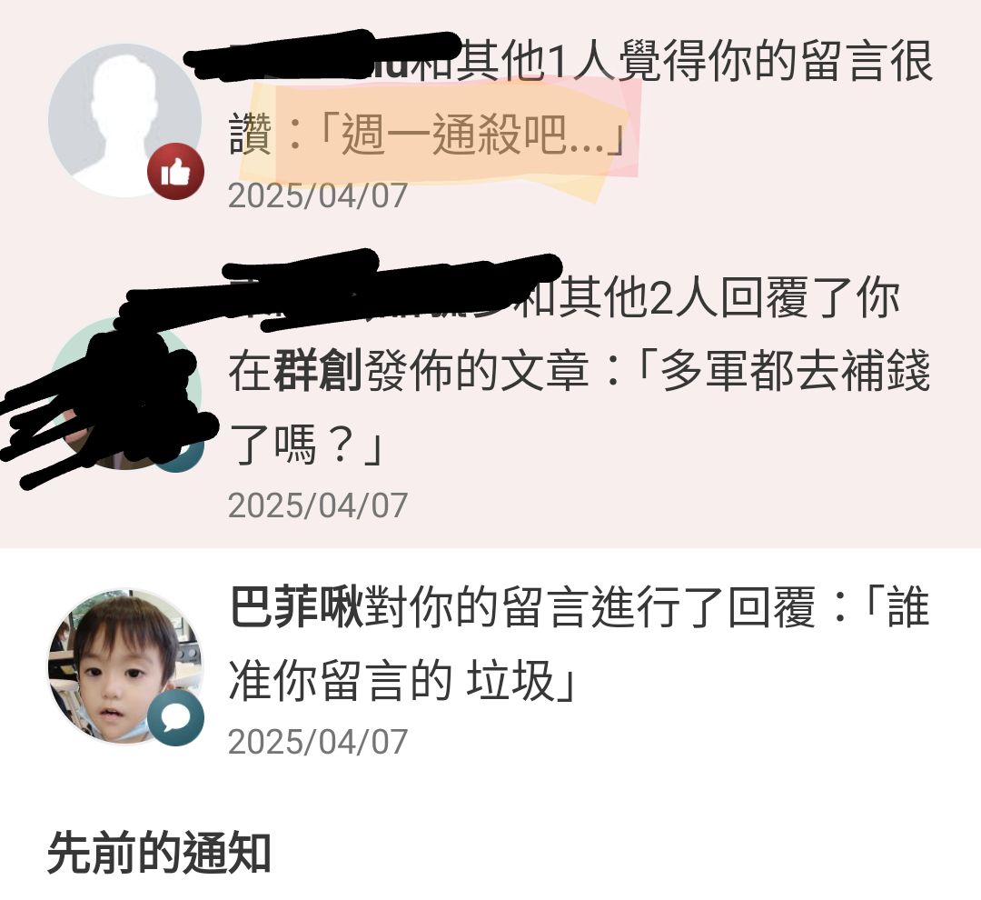The image size is (981, 900).
Task: Open the like notification about your comment
Action: 490,120
